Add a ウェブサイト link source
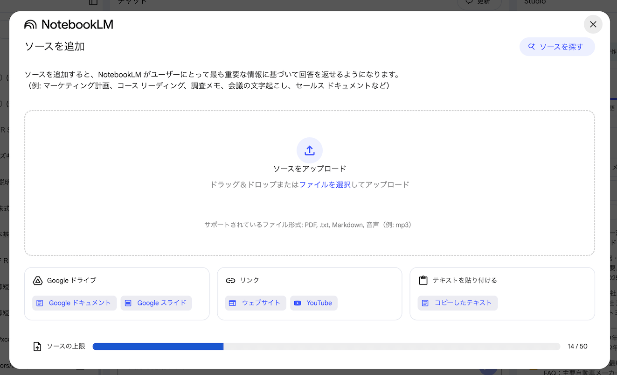Image resolution: width=617 pixels, height=375 pixels. (256, 303)
